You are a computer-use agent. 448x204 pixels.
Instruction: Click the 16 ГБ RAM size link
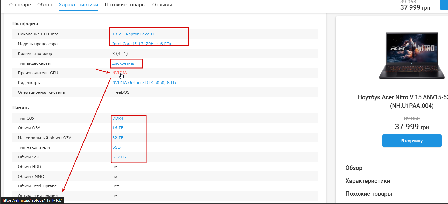tap(118, 128)
